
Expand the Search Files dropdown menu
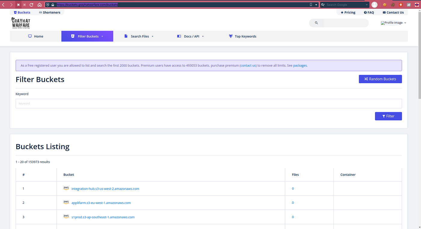pyautogui.click(x=139, y=36)
